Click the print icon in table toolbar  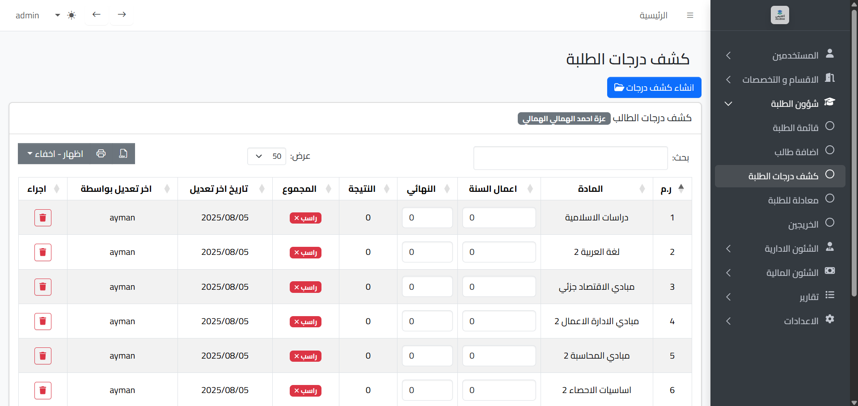point(101,154)
